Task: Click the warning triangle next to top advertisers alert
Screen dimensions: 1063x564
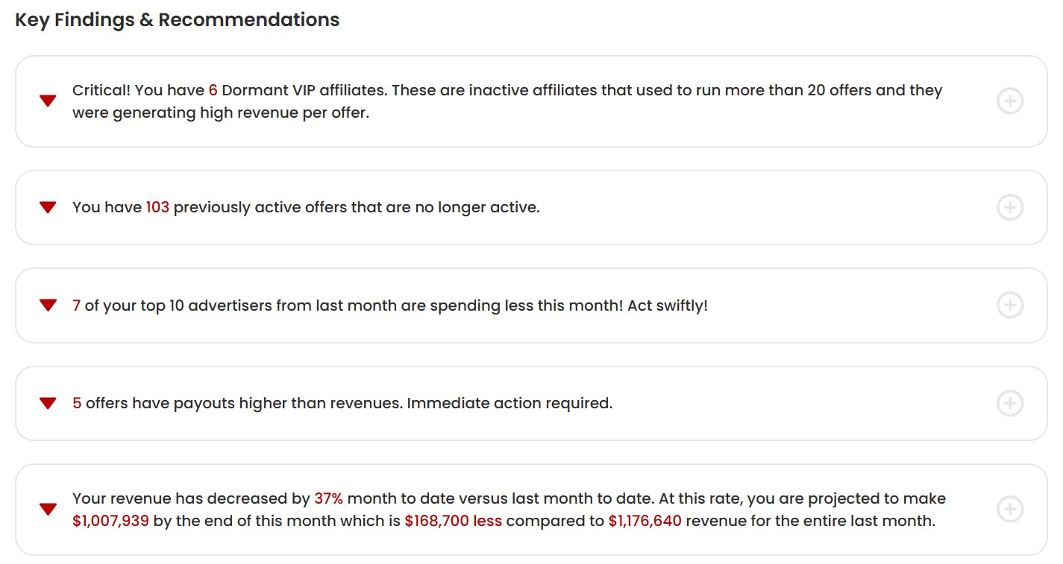Action: [48, 305]
